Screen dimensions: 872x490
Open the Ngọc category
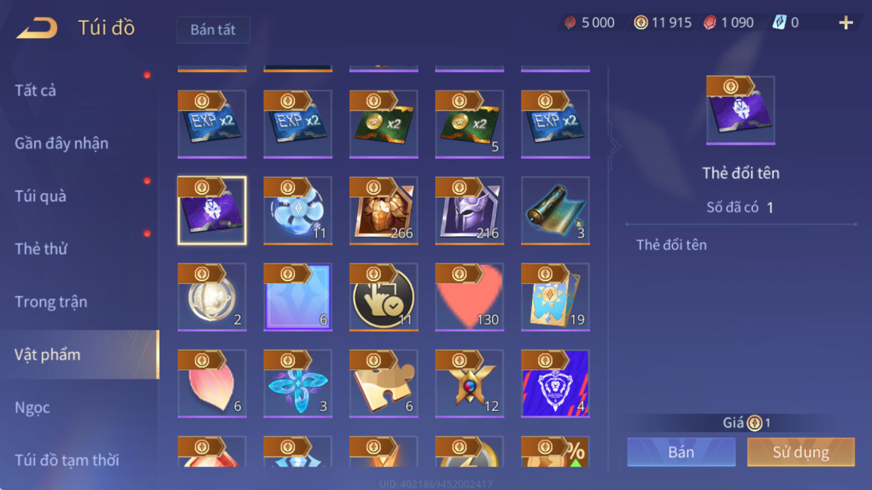tap(32, 407)
